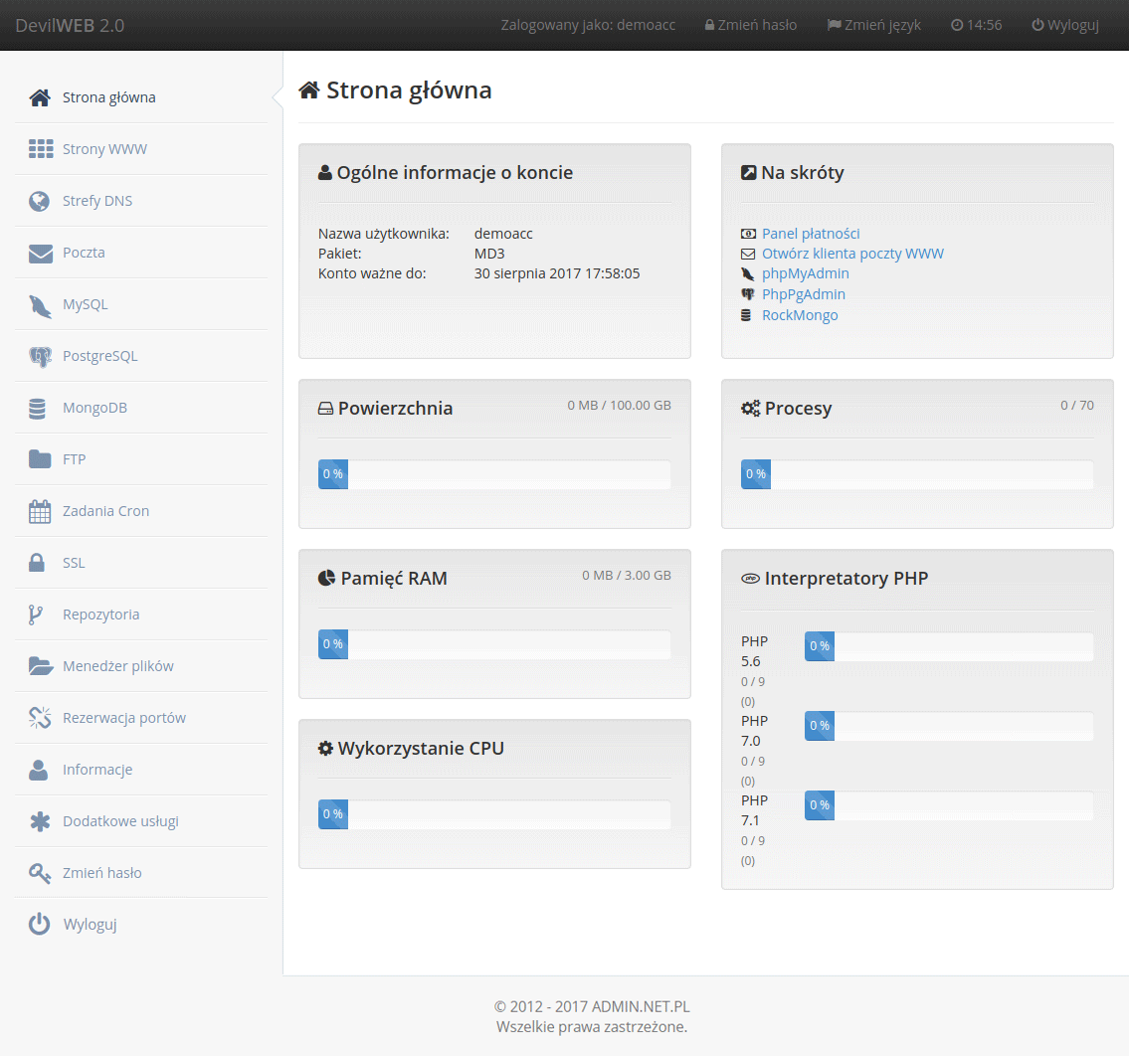
Task: Click the Powierzchnia disk usage progress bar
Action: pyautogui.click(x=494, y=474)
